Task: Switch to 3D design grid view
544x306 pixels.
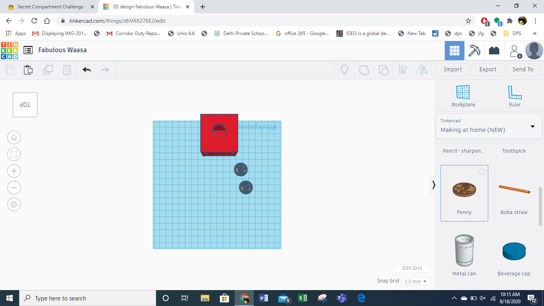Action: [x=454, y=51]
